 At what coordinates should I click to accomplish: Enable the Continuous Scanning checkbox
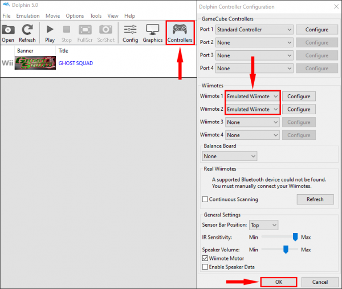tap(205, 199)
